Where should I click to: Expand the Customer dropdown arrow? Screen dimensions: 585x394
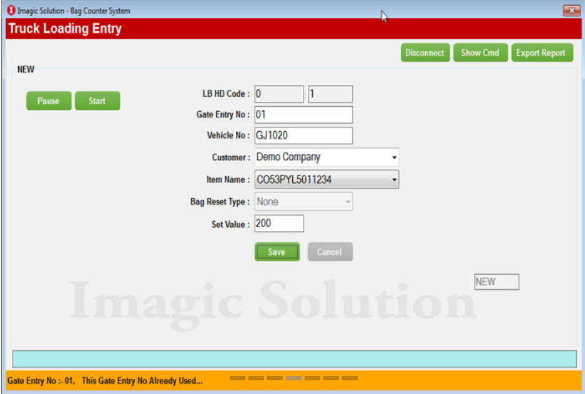pos(394,158)
